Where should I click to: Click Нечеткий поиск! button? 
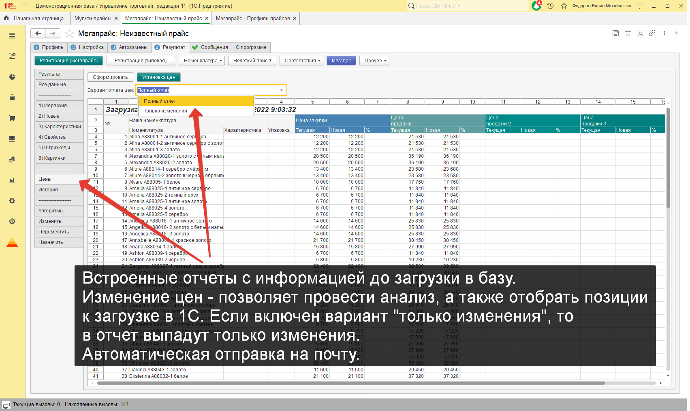click(x=252, y=61)
